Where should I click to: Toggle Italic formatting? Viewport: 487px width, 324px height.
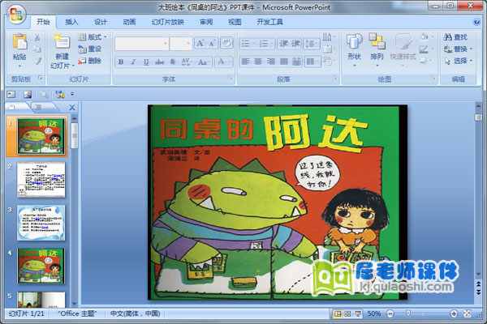tap(133, 62)
